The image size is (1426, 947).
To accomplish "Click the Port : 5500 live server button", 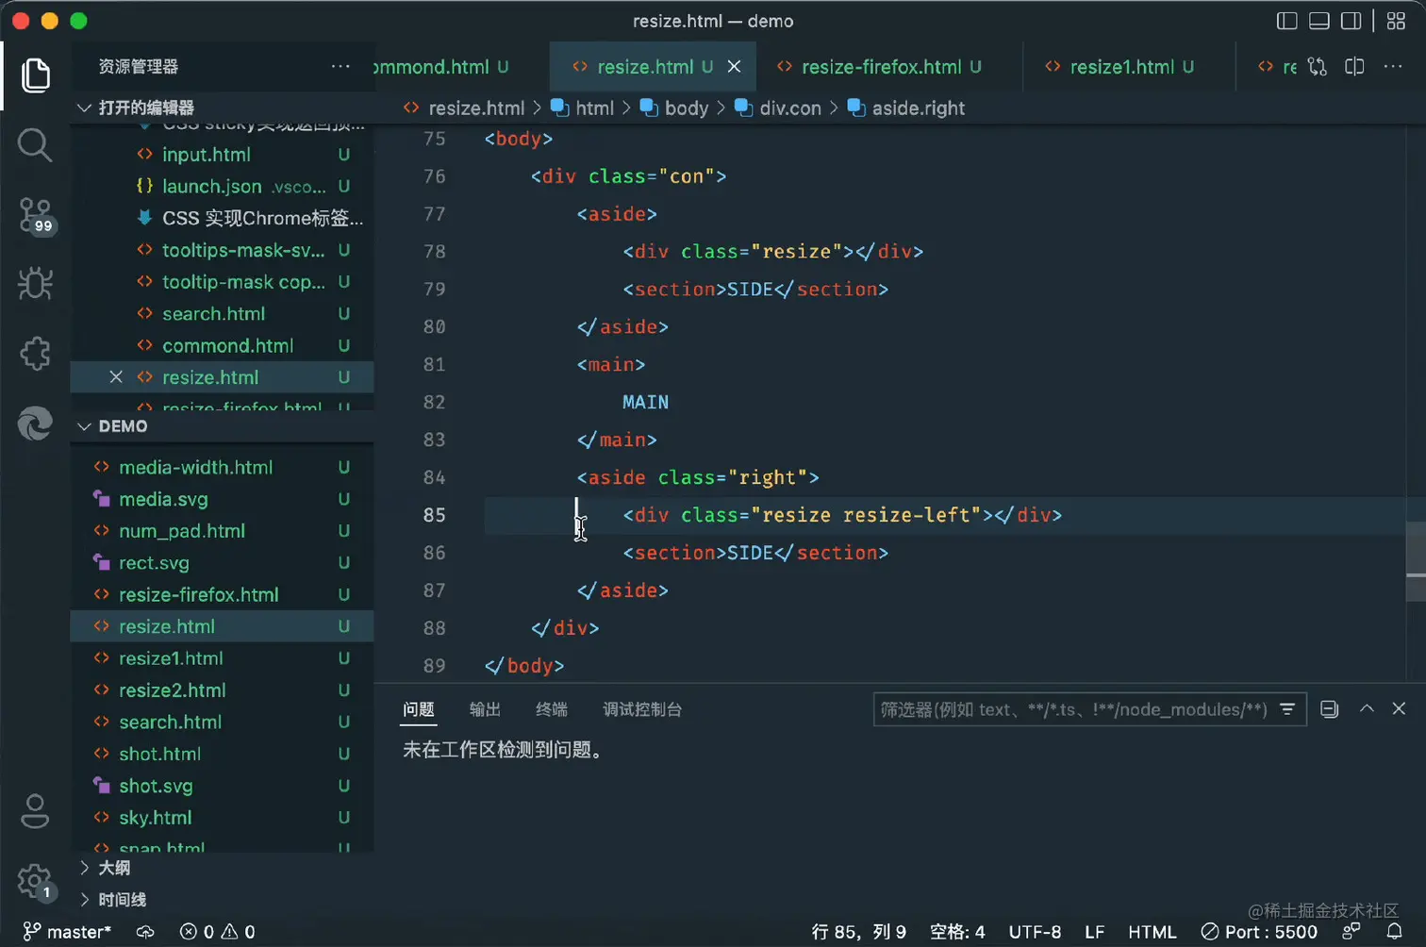I will (x=1259, y=932).
